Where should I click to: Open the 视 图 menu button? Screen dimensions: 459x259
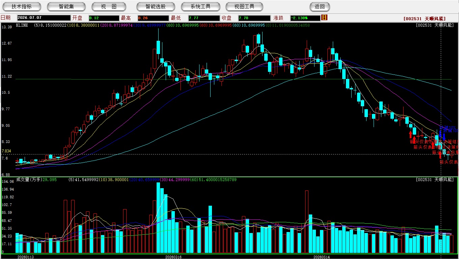(x=109, y=7)
